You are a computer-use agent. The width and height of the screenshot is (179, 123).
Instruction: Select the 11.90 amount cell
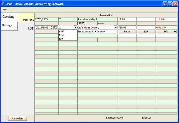point(127,19)
